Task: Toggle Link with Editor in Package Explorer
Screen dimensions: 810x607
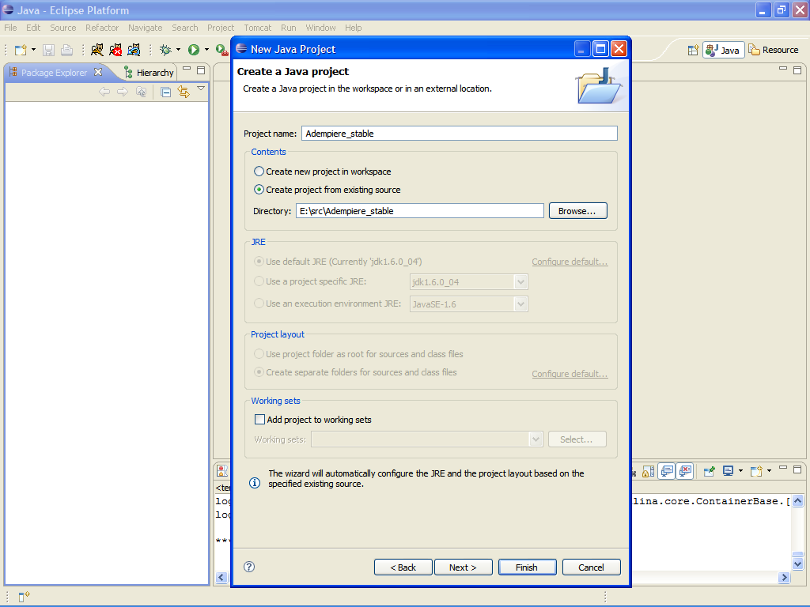Action: [184, 92]
